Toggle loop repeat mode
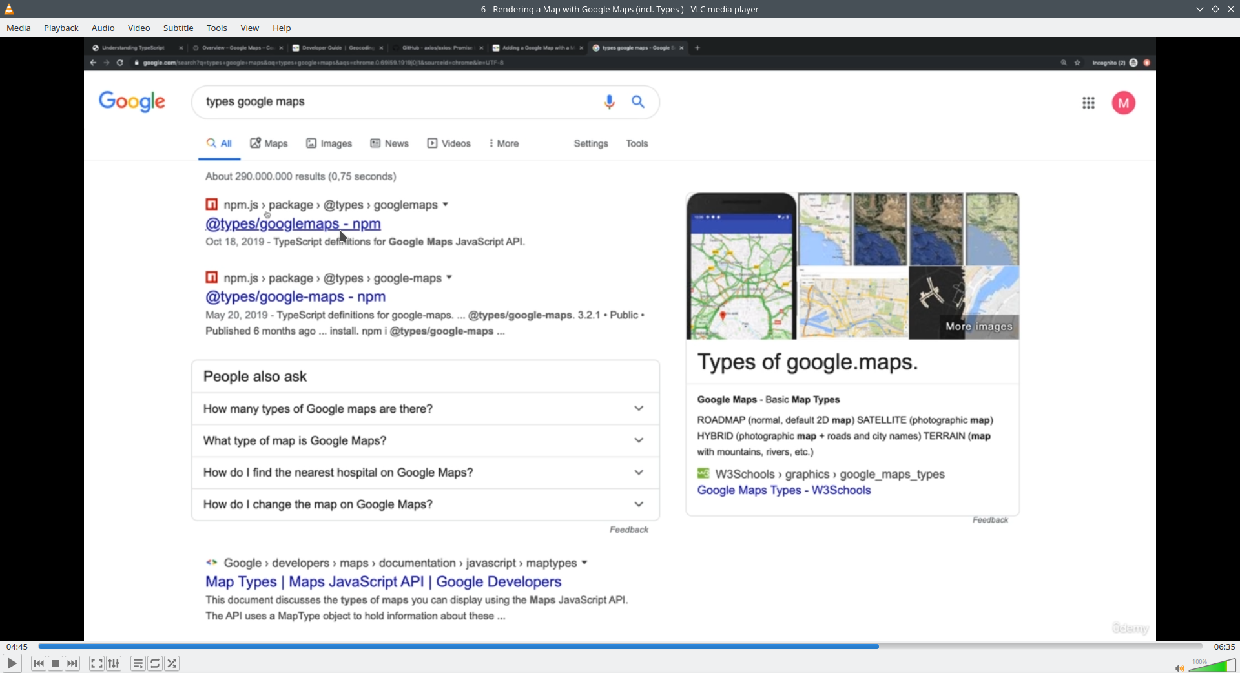This screenshot has width=1240, height=673. 155,663
